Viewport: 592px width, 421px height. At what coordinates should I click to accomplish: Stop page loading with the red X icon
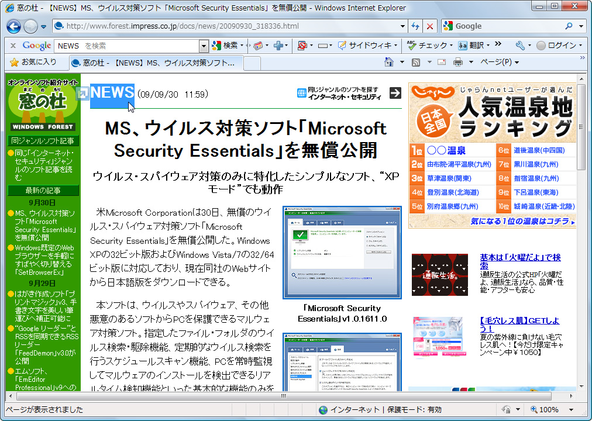pos(431,26)
